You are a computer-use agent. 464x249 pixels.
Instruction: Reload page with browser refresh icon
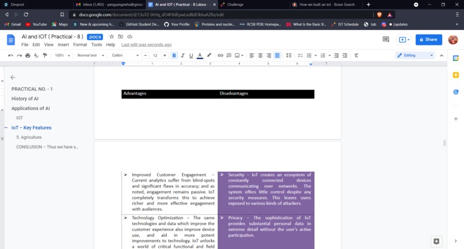click(x=26, y=14)
